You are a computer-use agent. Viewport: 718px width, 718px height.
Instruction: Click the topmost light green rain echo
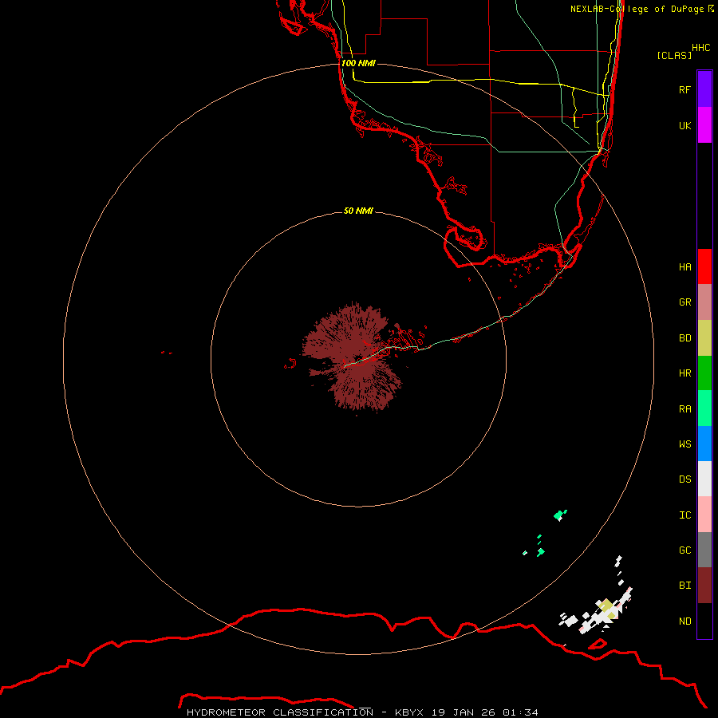click(x=560, y=515)
